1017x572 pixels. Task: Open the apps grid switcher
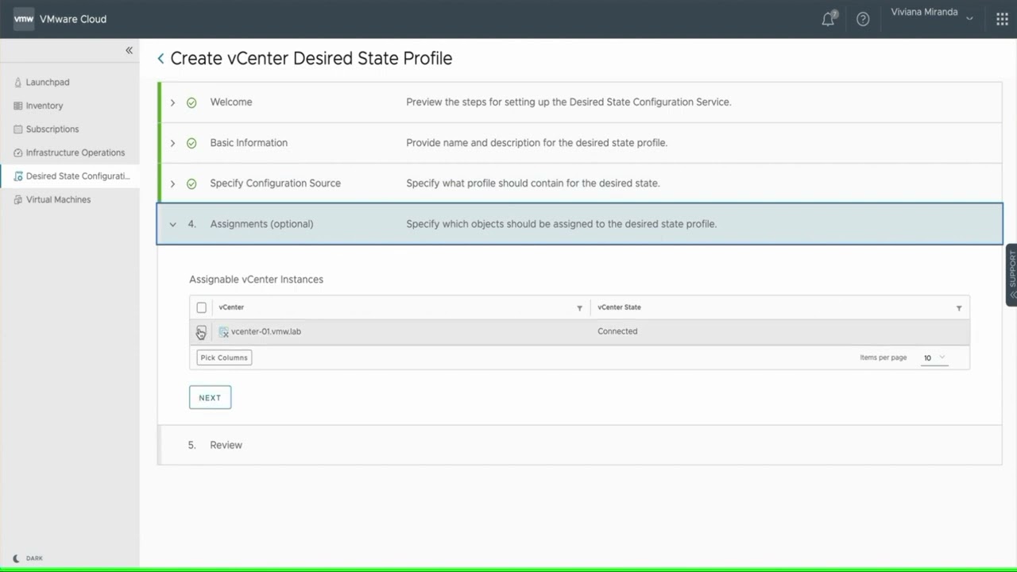[1002, 19]
